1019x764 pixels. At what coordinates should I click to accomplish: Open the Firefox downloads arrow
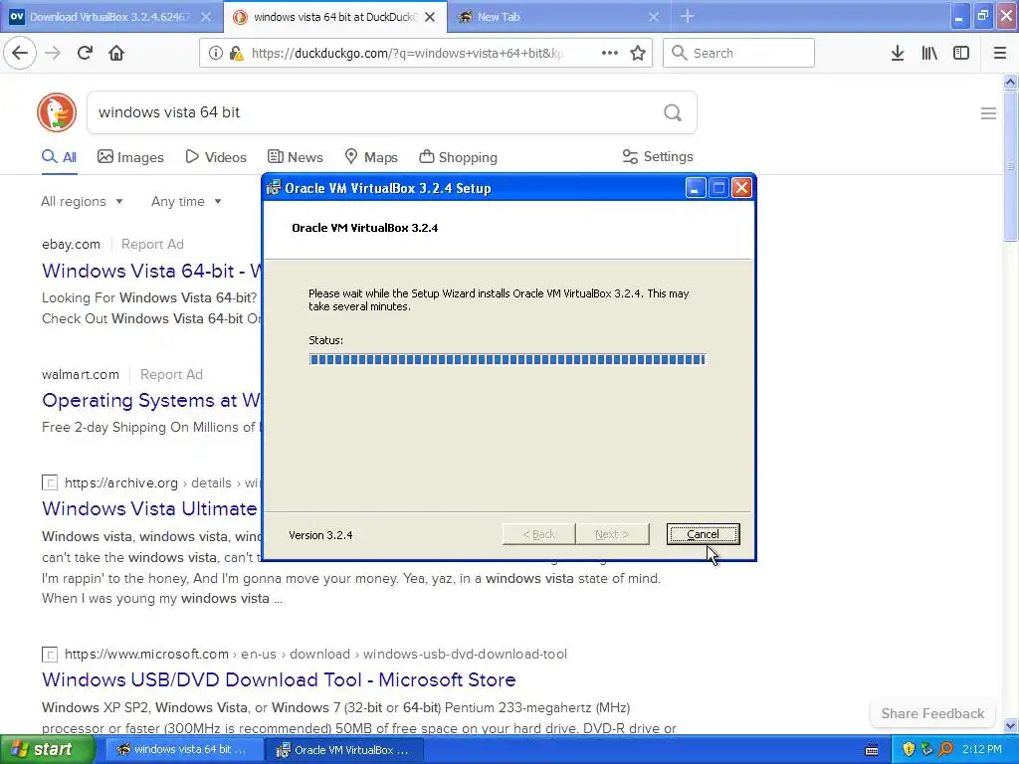click(898, 53)
